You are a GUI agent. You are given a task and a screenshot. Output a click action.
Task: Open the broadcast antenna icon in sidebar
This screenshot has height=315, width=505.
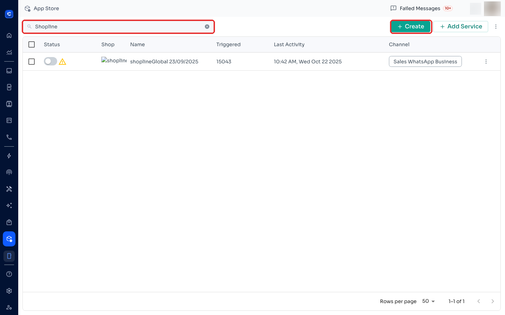coord(9,172)
